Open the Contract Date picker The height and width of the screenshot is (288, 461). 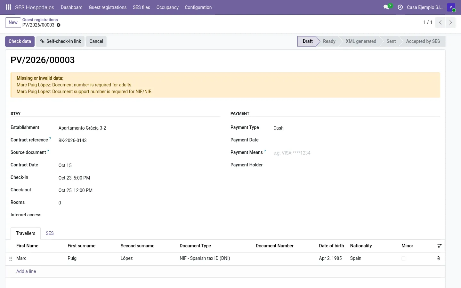139,165
